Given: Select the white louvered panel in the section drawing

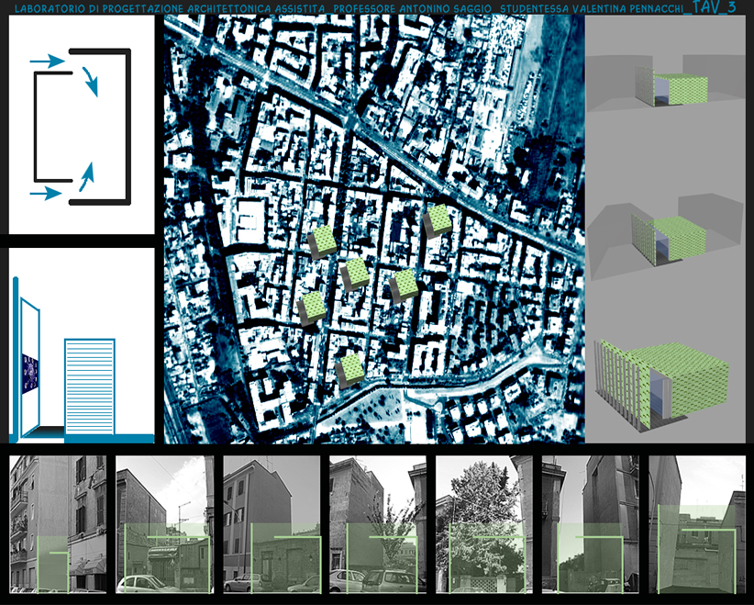Looking at the screenshot, I should click(89, 384).
